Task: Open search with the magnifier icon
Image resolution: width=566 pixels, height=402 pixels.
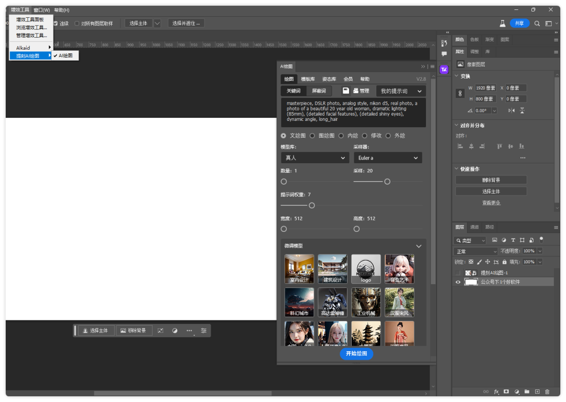Action: [x=537, y=24]
